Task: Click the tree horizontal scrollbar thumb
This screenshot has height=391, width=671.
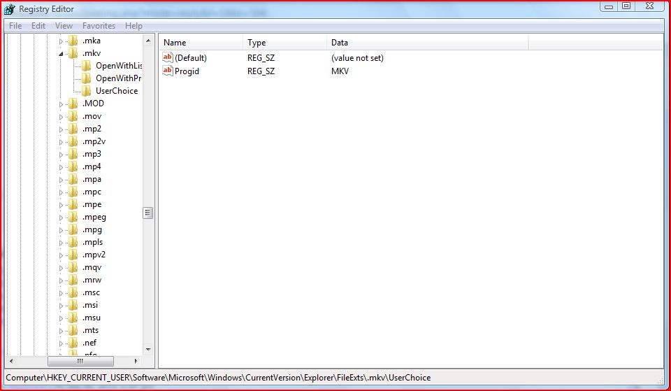Action: [80, 361]
